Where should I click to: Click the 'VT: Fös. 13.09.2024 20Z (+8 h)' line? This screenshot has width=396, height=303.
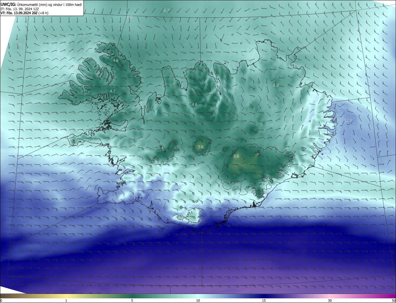coord(24,13)
